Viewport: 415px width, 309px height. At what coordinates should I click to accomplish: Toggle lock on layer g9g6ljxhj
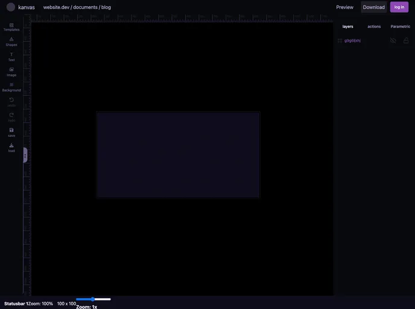[406, 40]
